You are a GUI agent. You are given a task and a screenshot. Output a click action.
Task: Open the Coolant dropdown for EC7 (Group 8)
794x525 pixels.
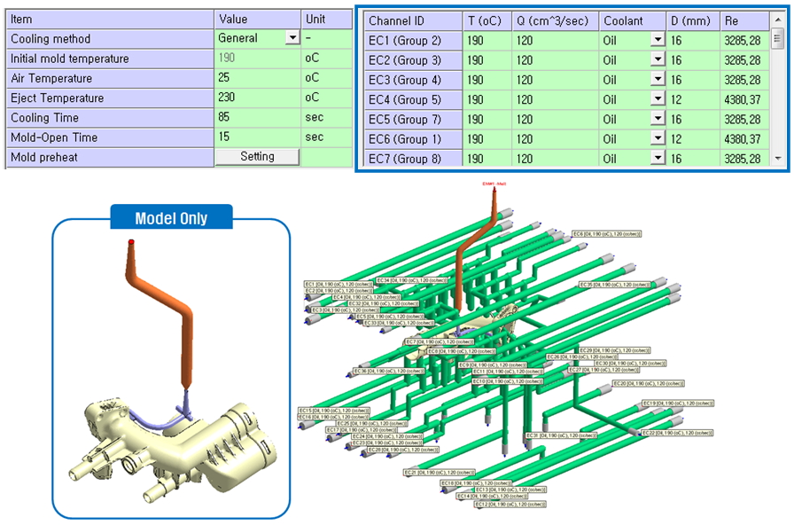pos(658,158)
